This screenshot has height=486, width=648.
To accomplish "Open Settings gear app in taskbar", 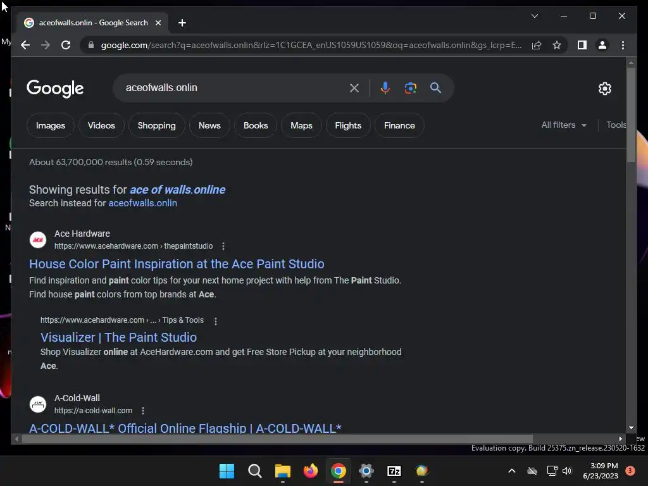I will tap(366, 471).
